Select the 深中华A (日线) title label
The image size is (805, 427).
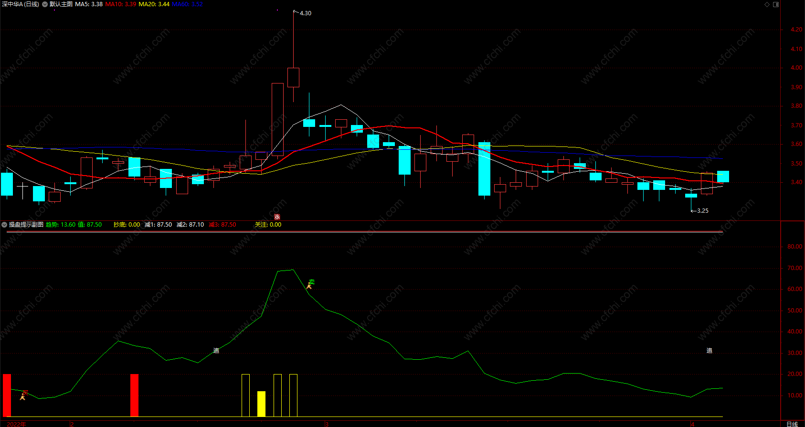click(21, 4)
